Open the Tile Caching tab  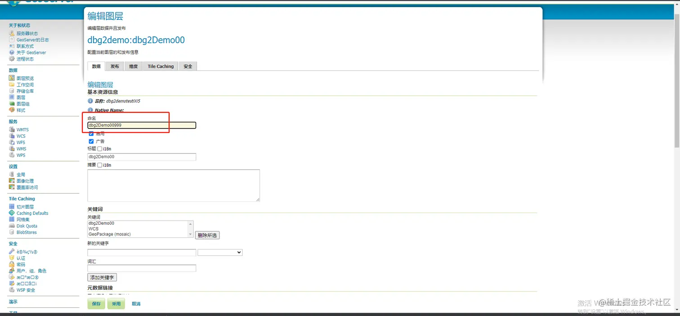(161, 66)
